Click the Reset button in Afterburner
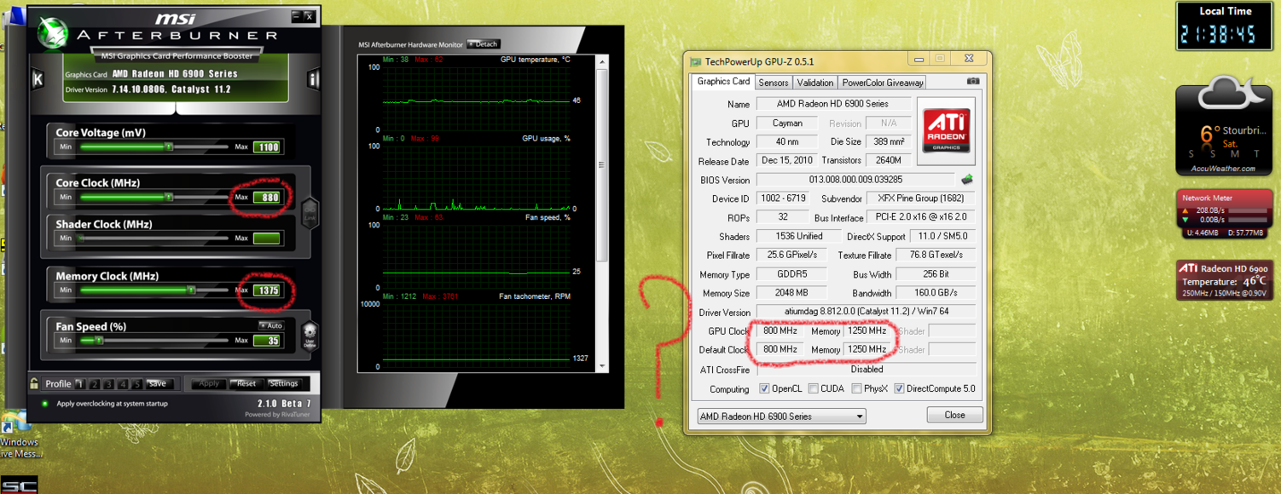The image size is (1281, 494). 246,383
